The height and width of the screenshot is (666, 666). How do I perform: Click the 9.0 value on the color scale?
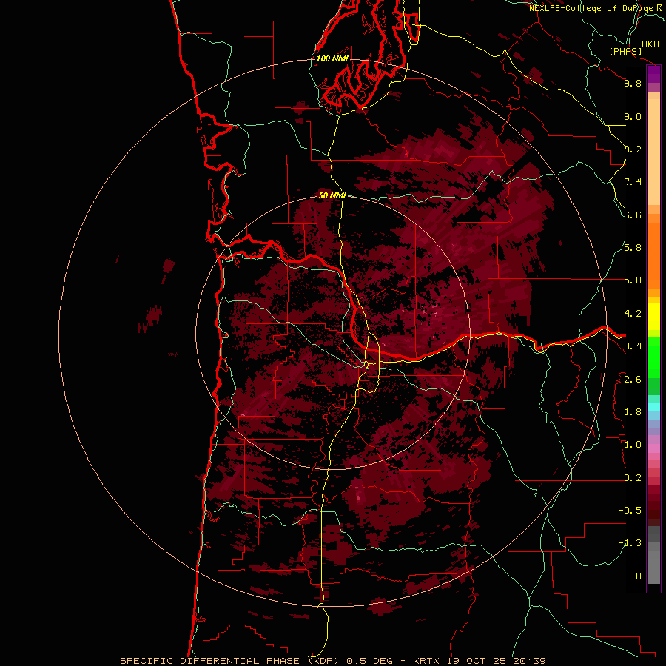633,116
